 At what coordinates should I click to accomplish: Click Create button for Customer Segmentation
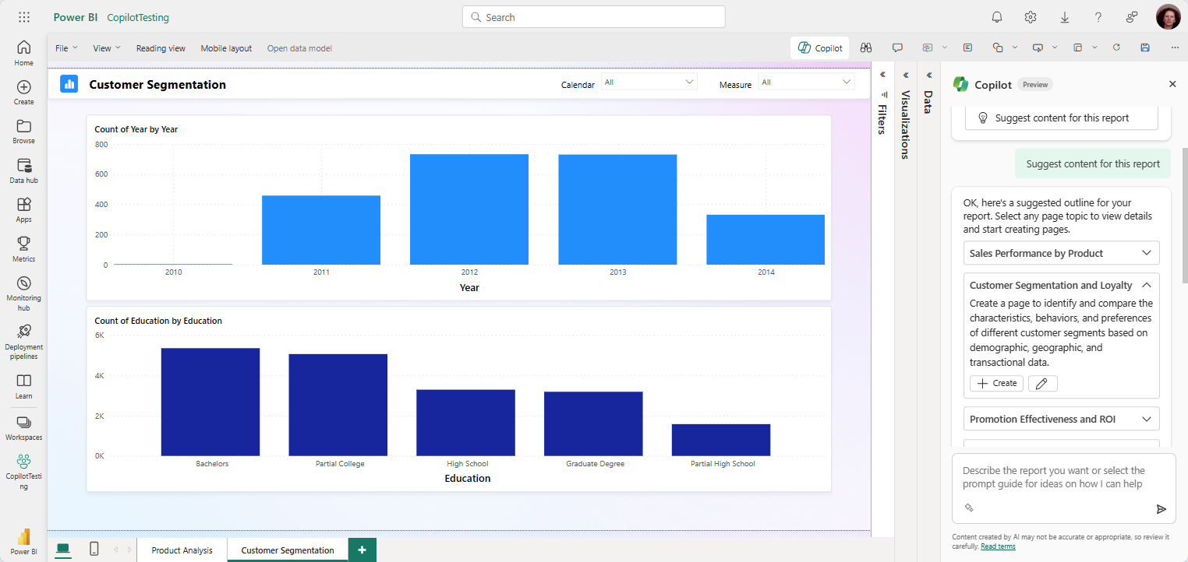[x=996, y=383]
